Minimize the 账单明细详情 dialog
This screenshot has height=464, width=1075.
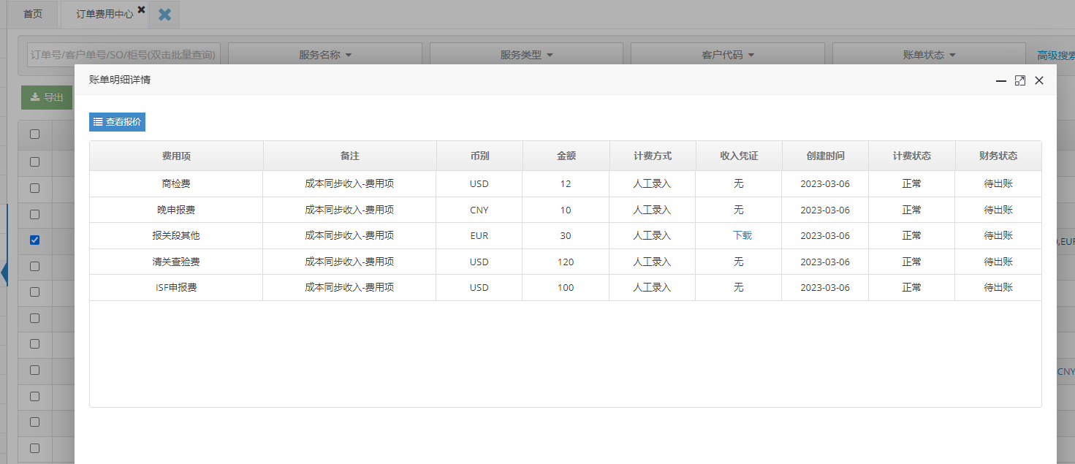pos(1001,80)
